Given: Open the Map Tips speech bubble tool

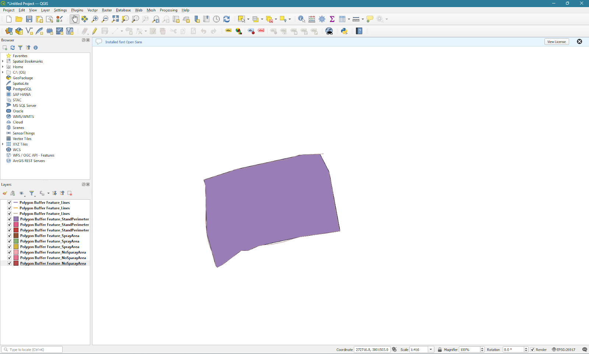Looking at the screenshot, I should pyautogui.click(x=370, y=19).
